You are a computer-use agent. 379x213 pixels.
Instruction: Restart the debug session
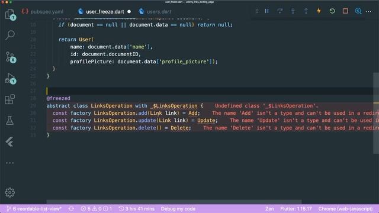332,11
